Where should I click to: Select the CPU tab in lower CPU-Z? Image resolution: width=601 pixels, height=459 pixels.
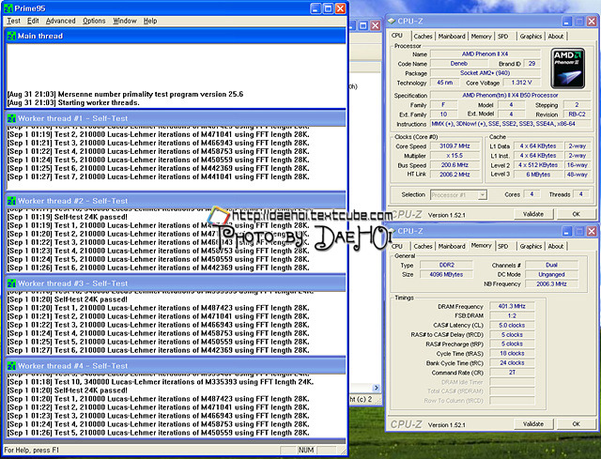click(x=397, y=246)
